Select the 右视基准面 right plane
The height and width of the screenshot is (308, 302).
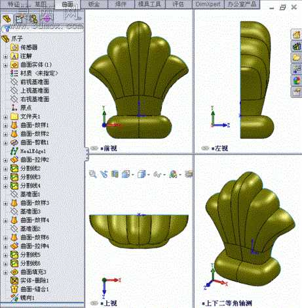click(35, 99)
